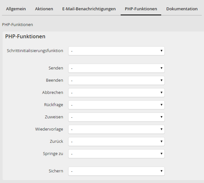Switch to the Allgemein tab
Screen dimensions: 204x183
pyautogui.click(x=16, y=9)
